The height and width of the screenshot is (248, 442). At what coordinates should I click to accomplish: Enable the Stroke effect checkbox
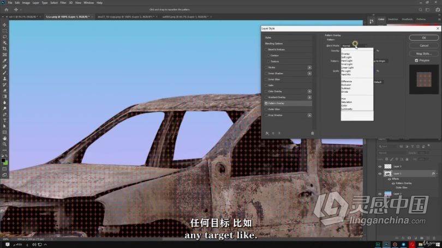point(266,68)
